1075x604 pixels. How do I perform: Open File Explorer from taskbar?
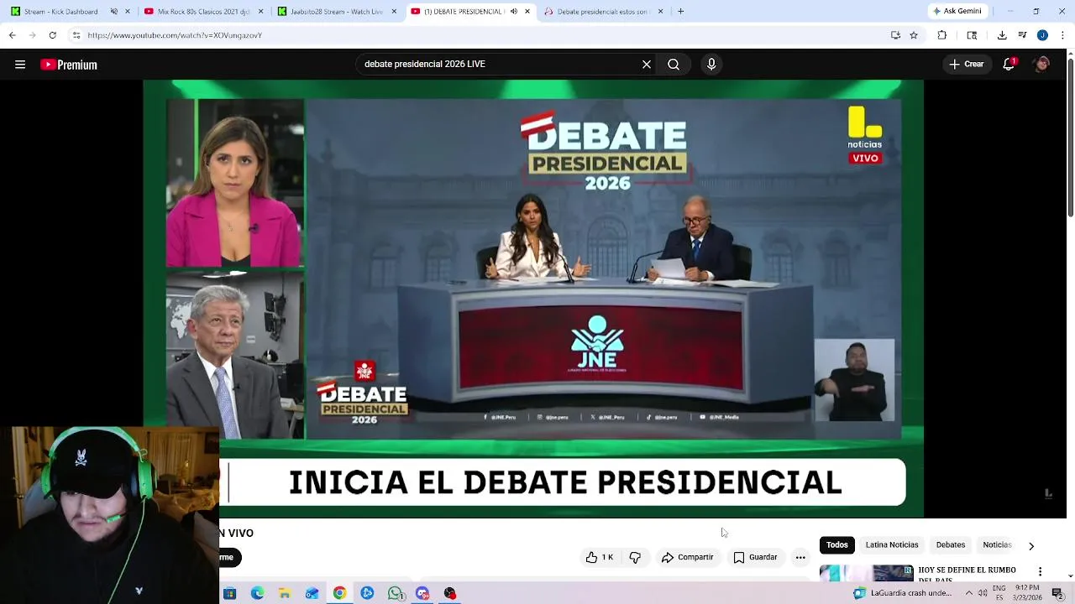285,593
